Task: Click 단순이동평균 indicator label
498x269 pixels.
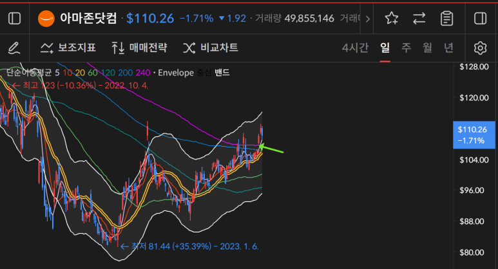Action: point(29,73)
